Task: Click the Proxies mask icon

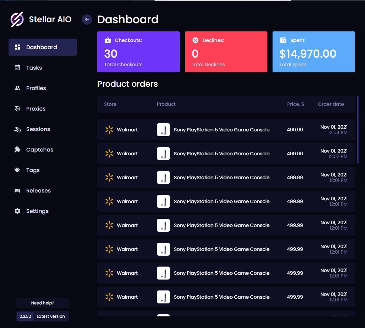Action: pos(17,109)
